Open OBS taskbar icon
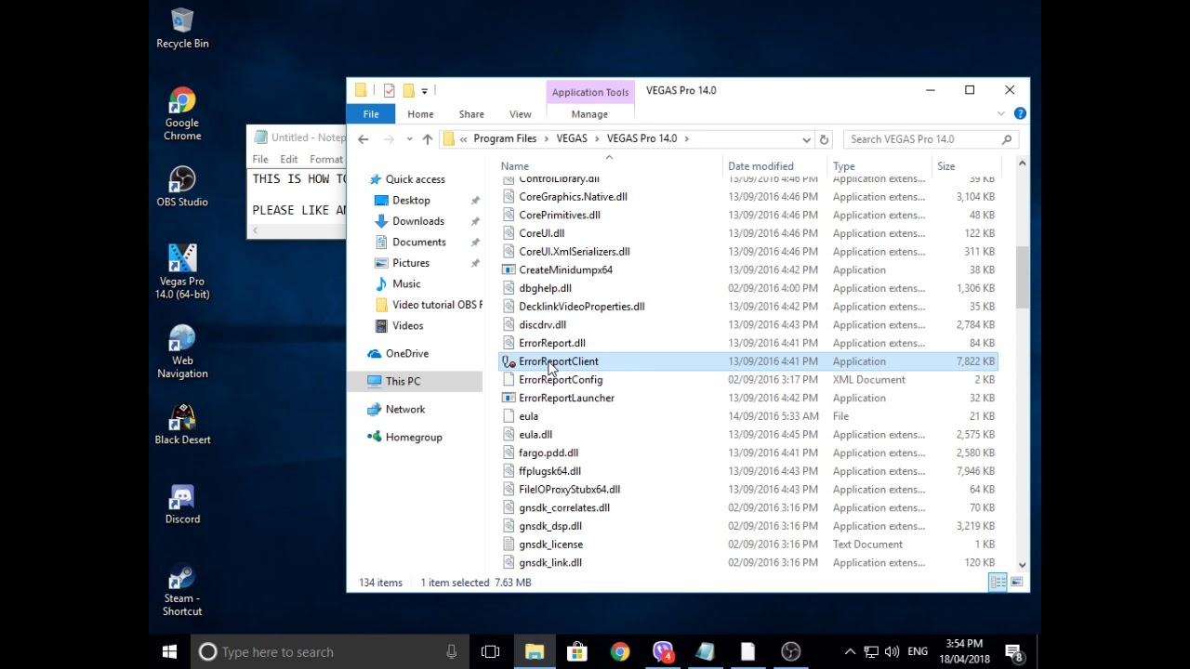 (791, 652)
